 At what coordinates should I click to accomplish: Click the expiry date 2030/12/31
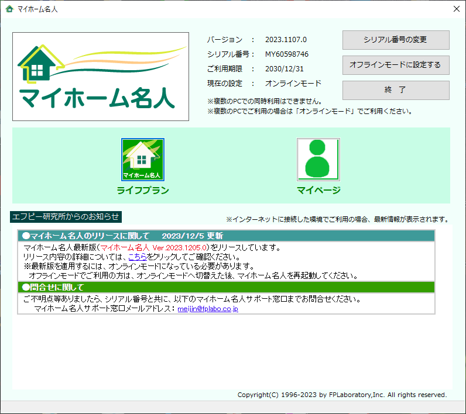283,69
